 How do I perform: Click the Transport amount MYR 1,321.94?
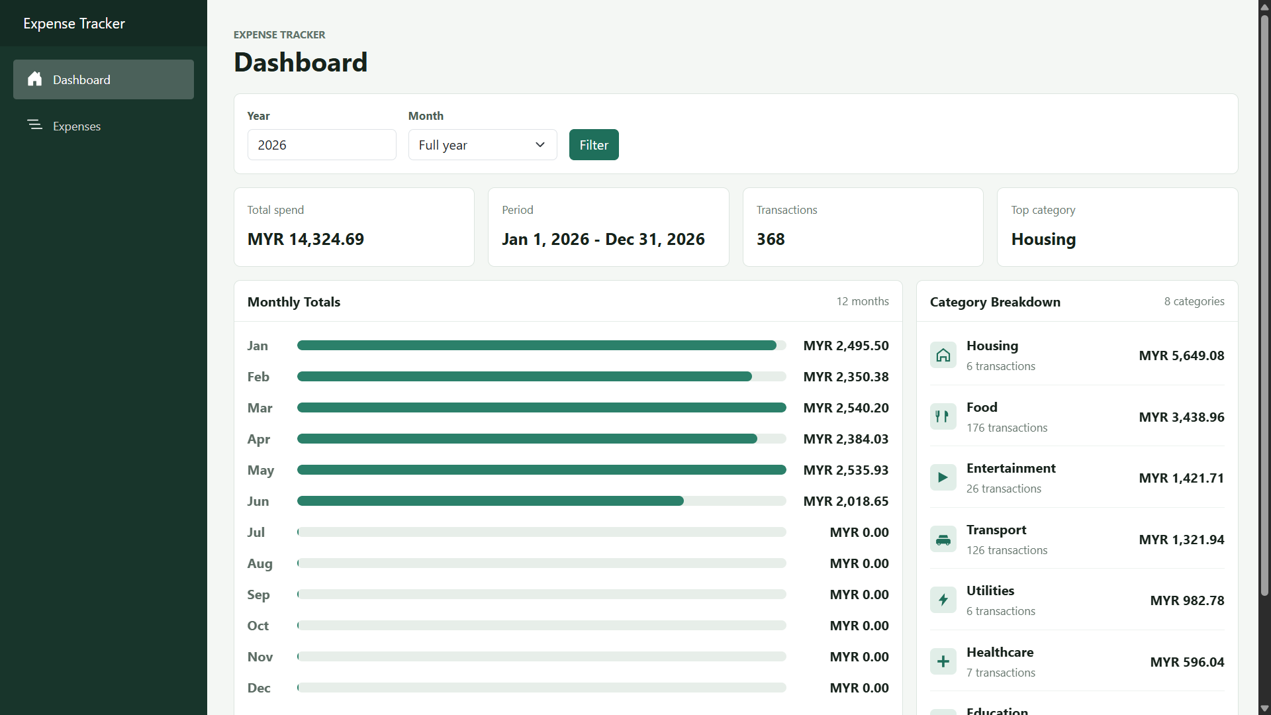point(1182,540)
